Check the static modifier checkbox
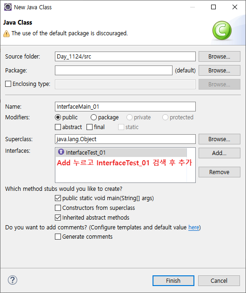This screenshot has height=293, width=246. click(x=121, y=127)
